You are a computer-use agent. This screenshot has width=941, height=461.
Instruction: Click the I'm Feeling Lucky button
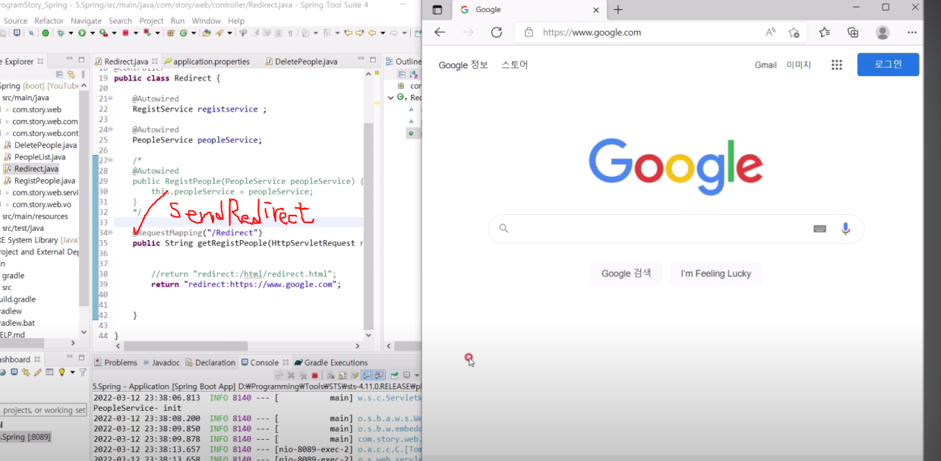tap(715, 273)
